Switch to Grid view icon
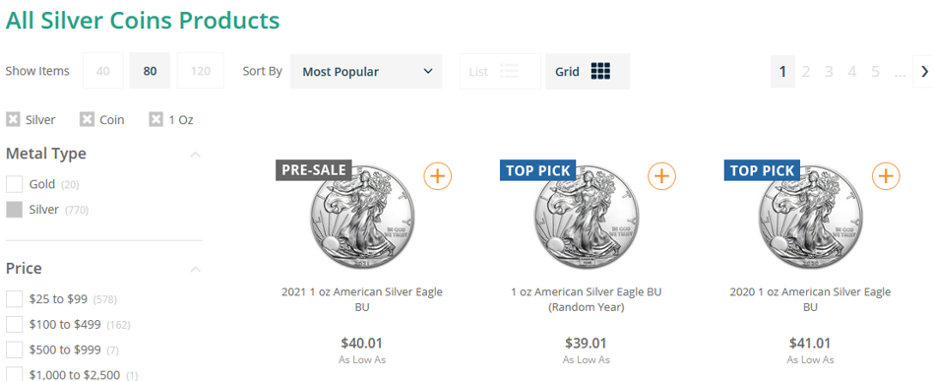The height and width of the screenshot is (381, 933). [x=601, y=72]
